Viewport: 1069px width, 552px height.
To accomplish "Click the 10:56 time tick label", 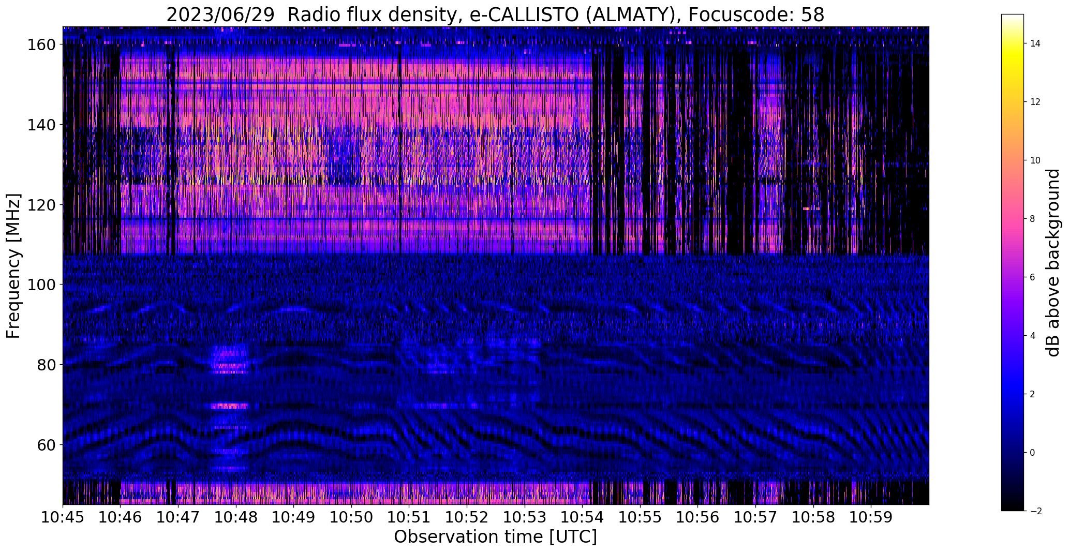I will (x=698, y=517).
